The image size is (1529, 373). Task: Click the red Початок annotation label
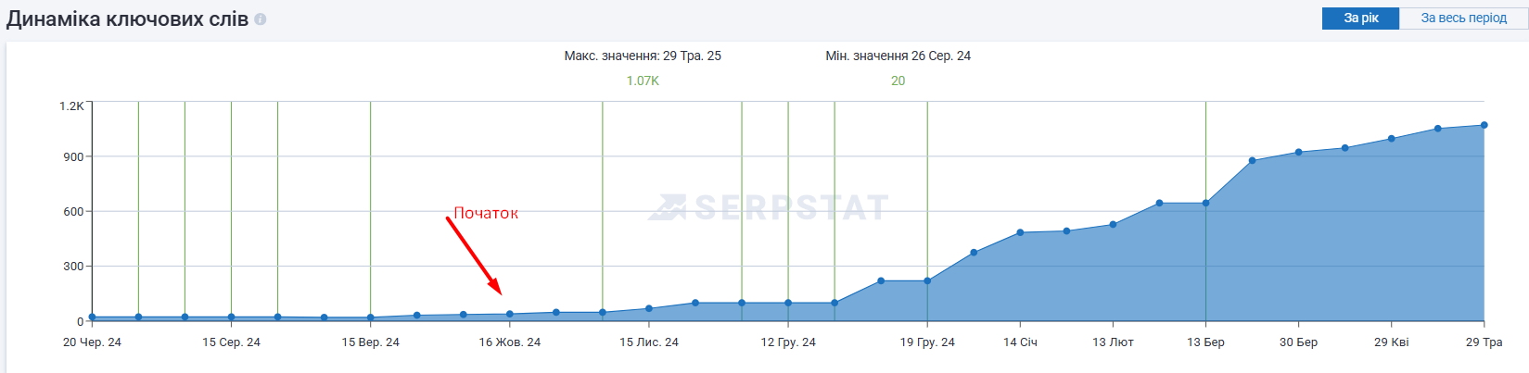[x=486, y=213]
